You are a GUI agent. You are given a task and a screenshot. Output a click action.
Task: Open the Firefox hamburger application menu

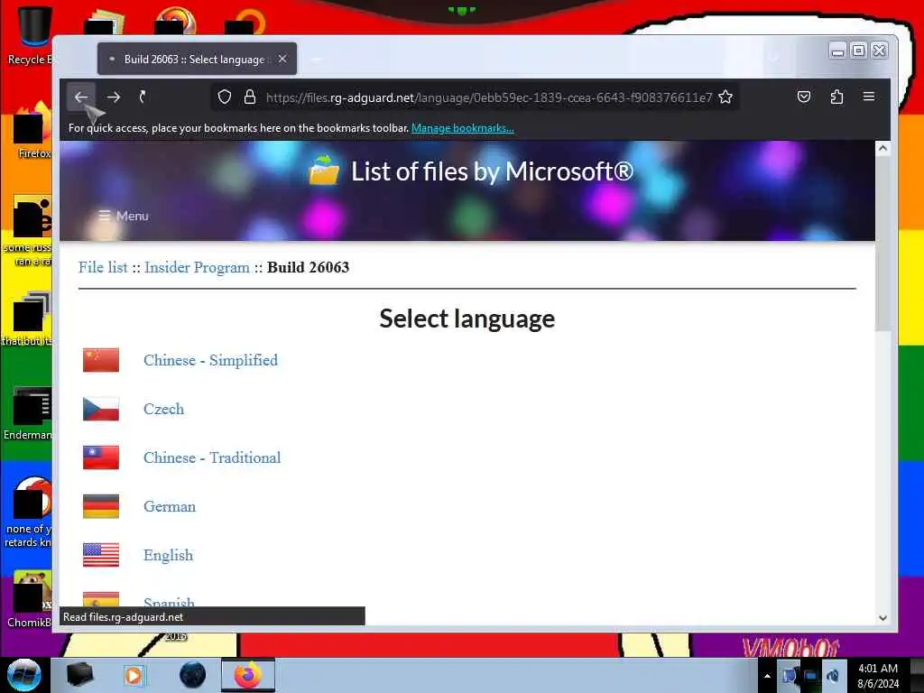point(869,97)
